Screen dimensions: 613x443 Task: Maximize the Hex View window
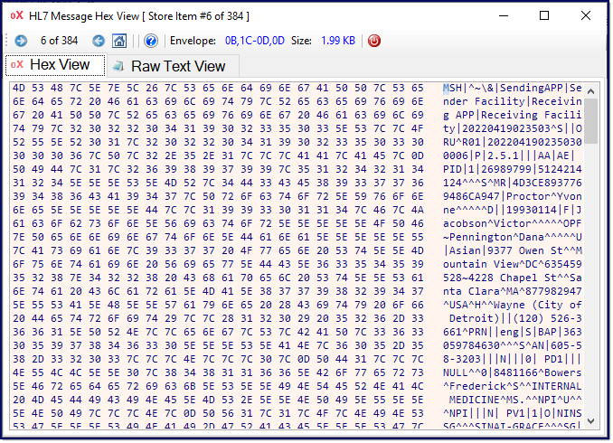pos(543,15)
